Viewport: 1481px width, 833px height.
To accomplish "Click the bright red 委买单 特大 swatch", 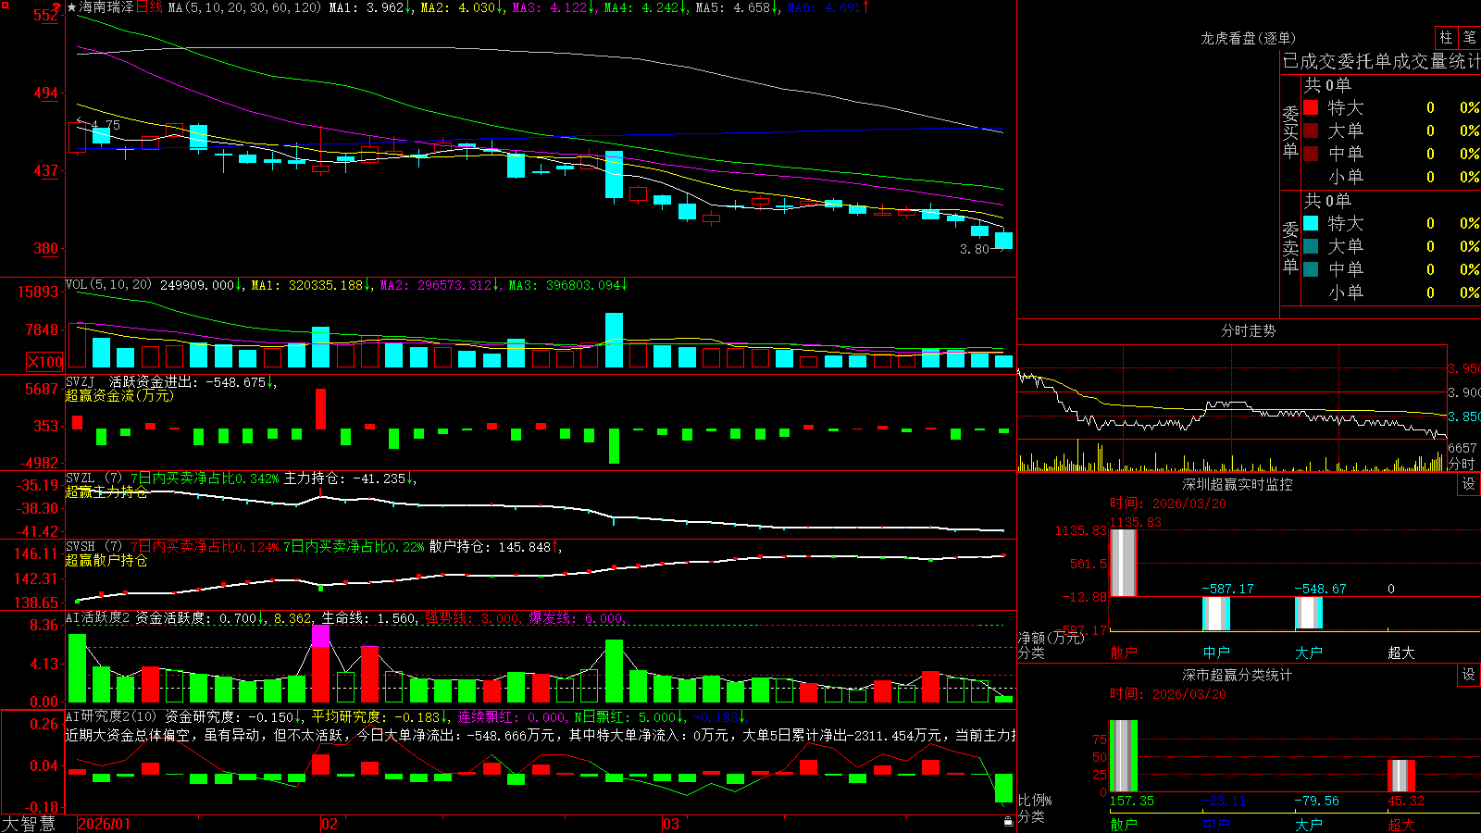I will [x=1311, y=107].
